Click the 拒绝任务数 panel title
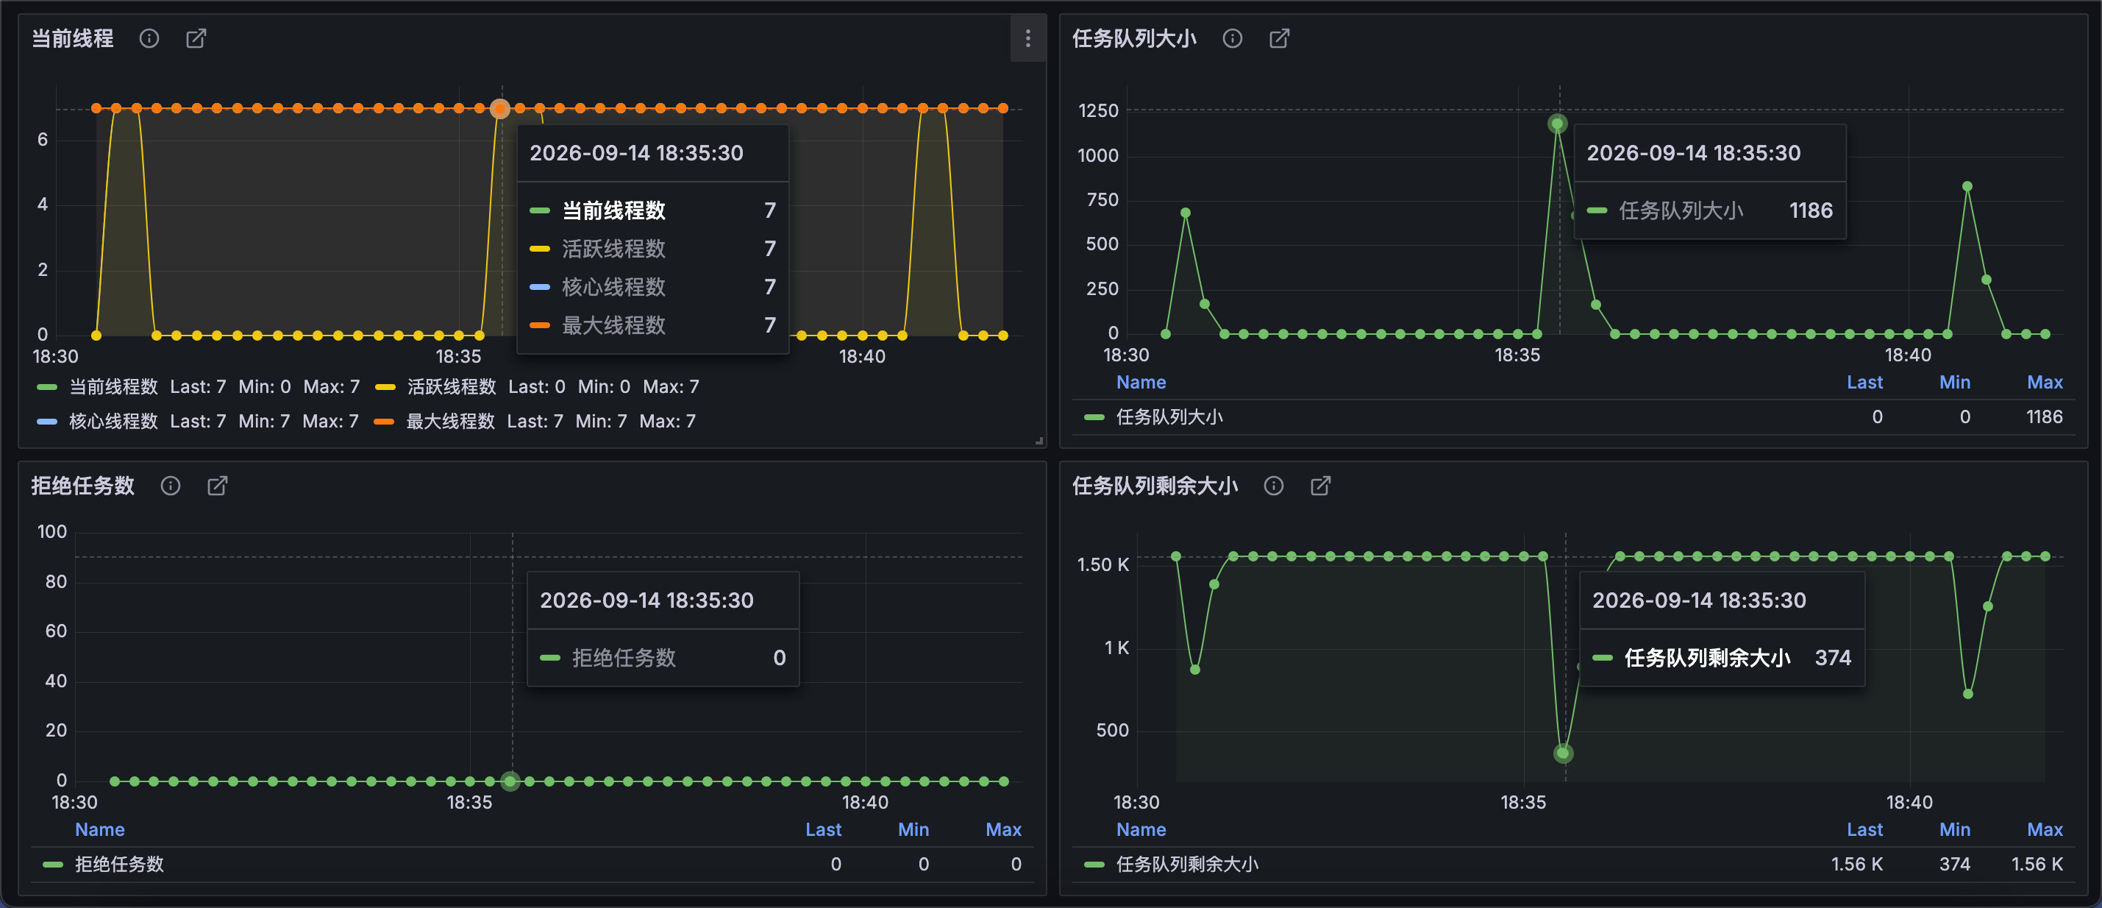This screenshot has width=2102, height=908. [x=83, y=486]
